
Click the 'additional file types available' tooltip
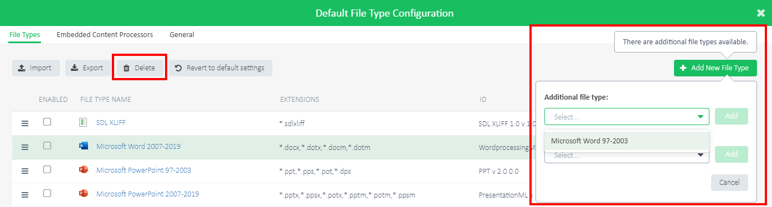pyautogui.click(x=686, y=42)
